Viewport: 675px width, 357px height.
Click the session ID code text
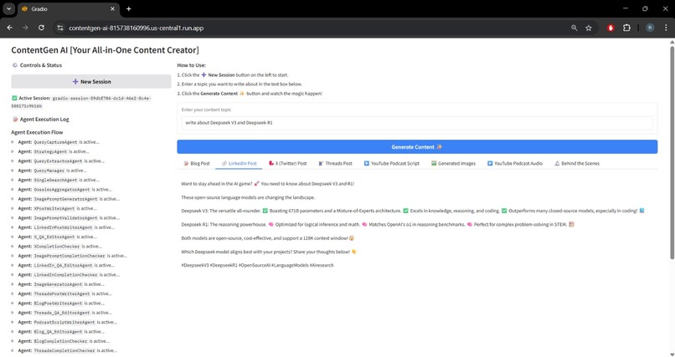tap(81, 102)
